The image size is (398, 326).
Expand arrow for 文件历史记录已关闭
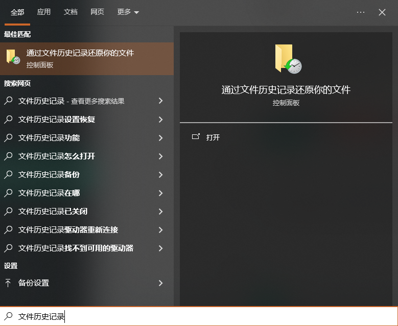[160, 212]
